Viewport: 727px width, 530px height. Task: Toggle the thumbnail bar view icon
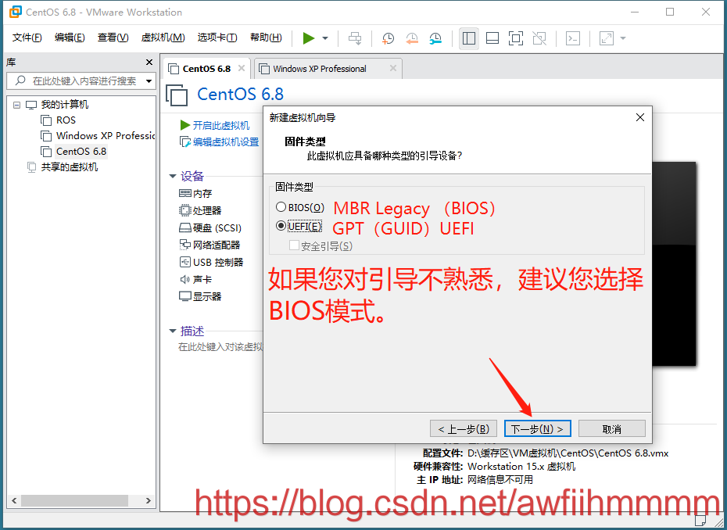(492, 38)
